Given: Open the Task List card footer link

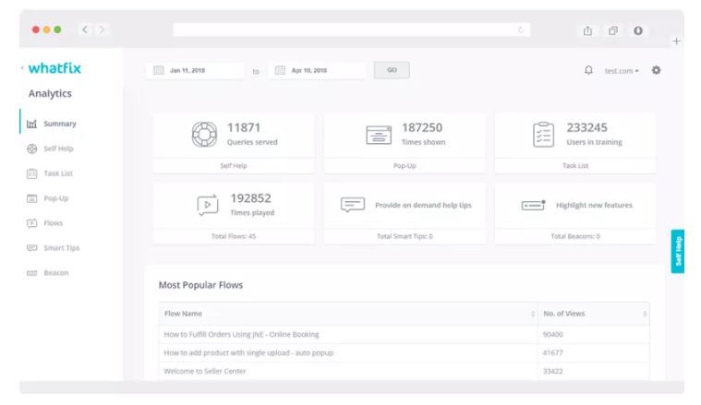Looking at the screenshot, I should 575,166.
